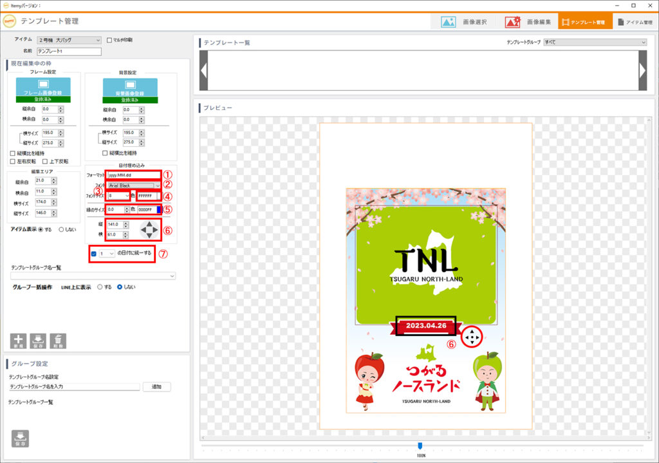
Task: Switch to the 画像選択 tab
Action: point(464,22)
